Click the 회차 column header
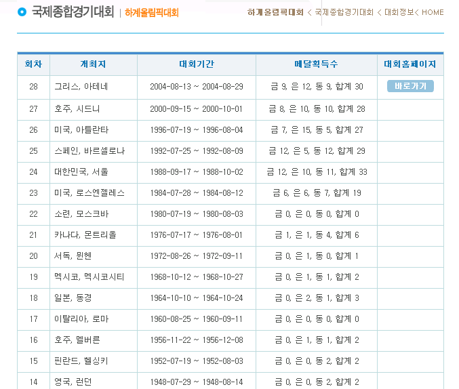The image size is (459, 389). pos(33,64)
